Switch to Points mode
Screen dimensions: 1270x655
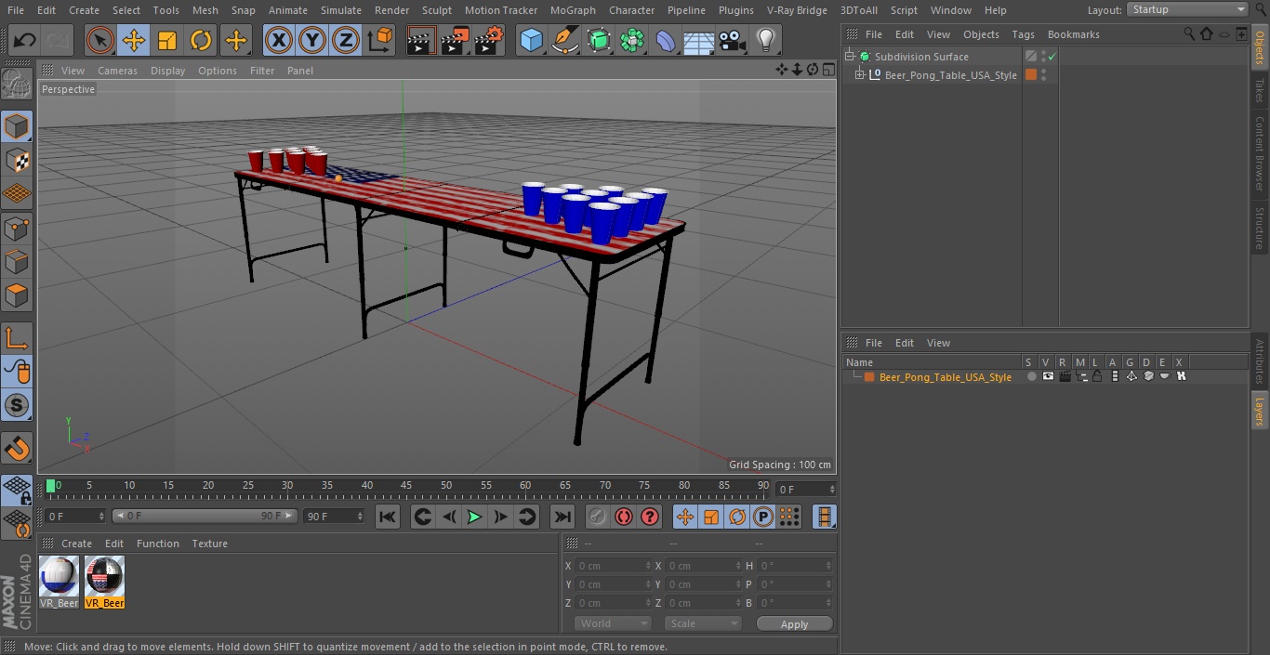(x=17, y=228)
